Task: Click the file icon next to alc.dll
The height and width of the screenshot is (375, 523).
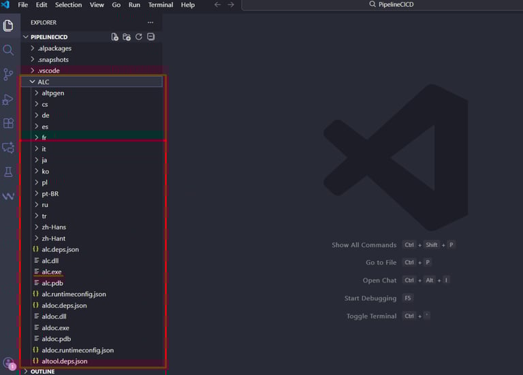Action: [36, 261]
